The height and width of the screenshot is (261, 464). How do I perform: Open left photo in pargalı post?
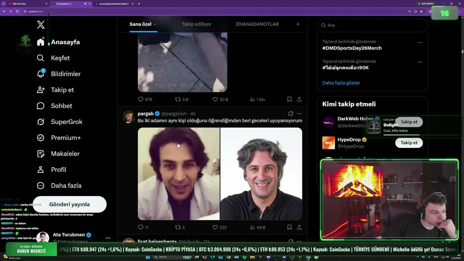179,174
